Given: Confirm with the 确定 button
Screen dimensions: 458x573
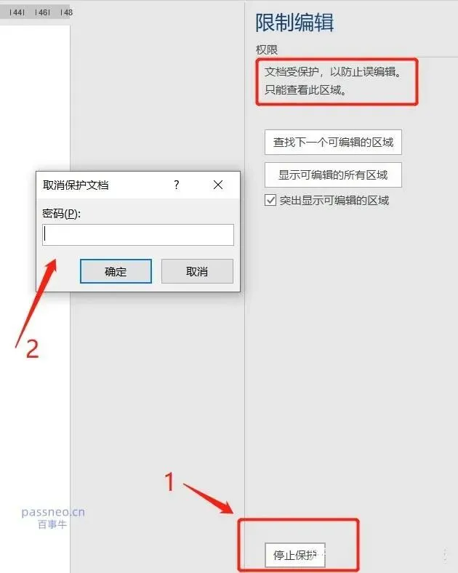Looking at the screenshot, I should point(116,271).
